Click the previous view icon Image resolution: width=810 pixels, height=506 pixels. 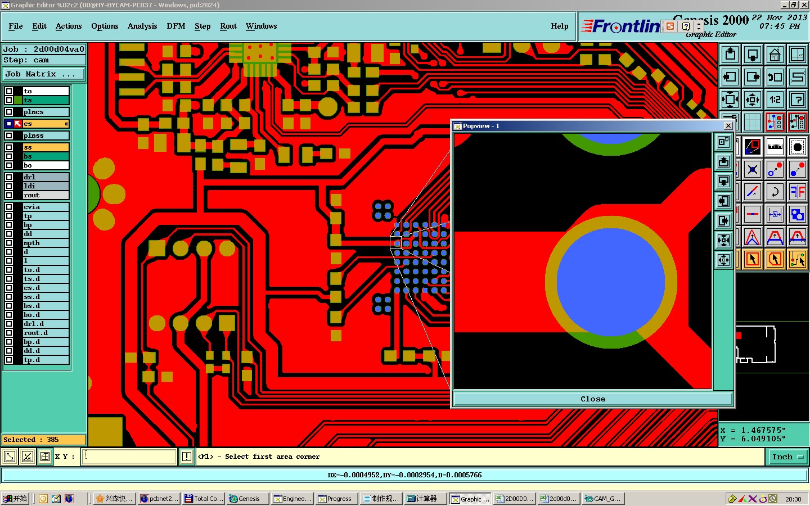775,77
